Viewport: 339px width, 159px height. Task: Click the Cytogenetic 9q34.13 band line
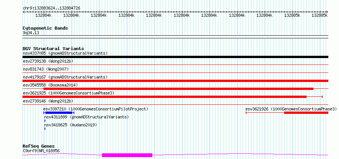176,37
